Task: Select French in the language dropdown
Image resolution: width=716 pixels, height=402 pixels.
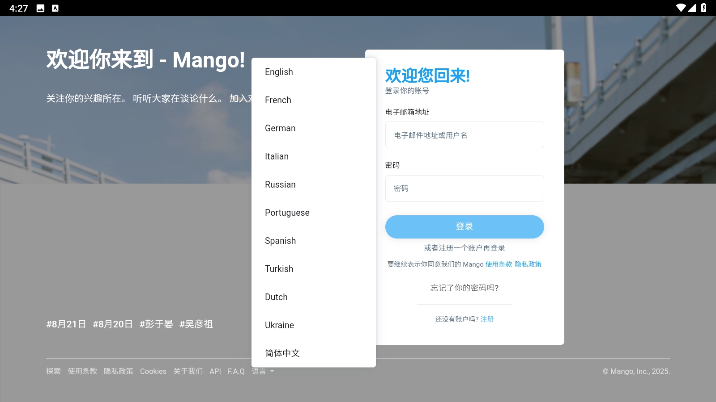Action: click(x=278, y=100)
